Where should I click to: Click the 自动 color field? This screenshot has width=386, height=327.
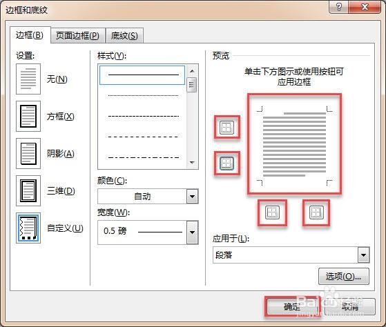point(142,196)
